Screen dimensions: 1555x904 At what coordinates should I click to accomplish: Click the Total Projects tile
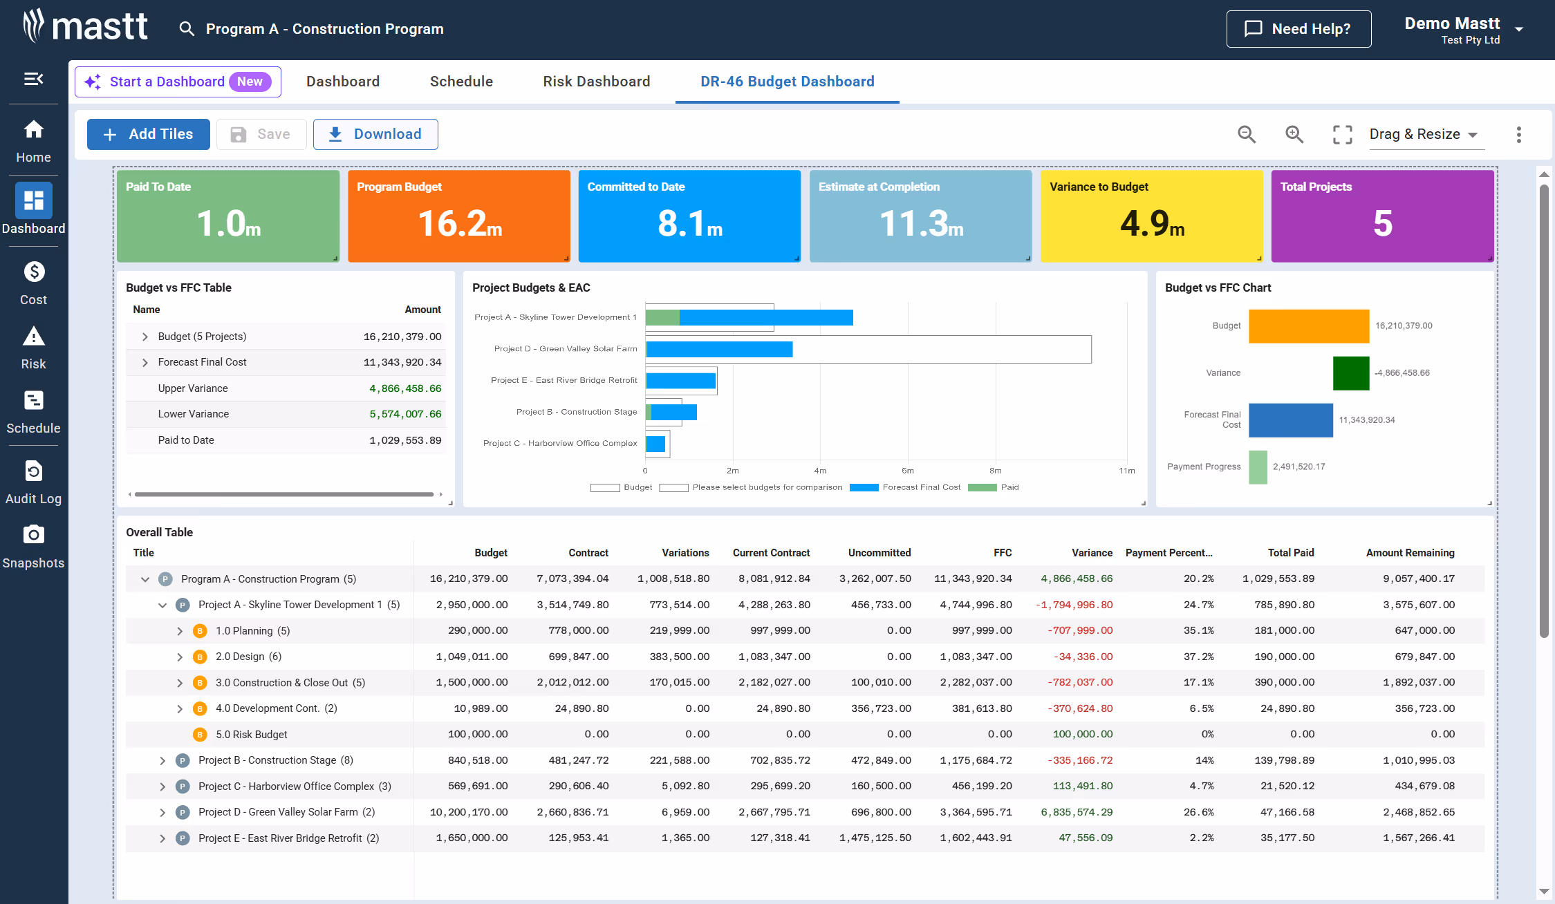[x=1383, y=216]
